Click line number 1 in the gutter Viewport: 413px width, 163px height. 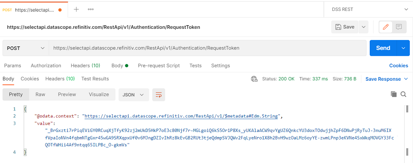[14, 109]
